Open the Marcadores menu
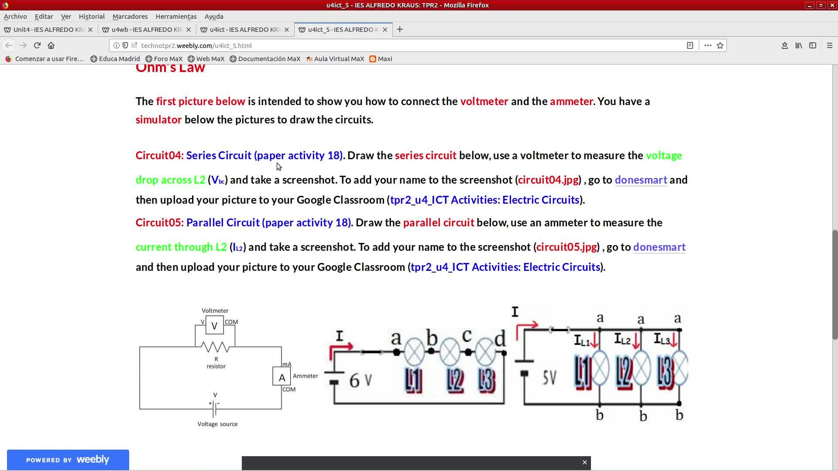 [x=130, y=17]
